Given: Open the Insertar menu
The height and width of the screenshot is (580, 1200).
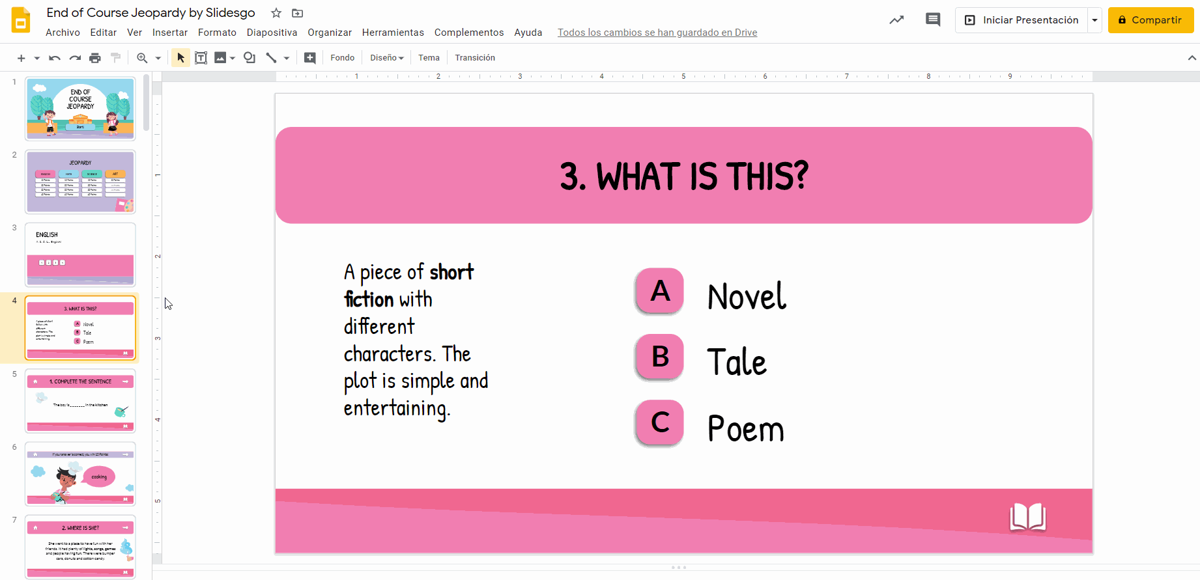Looking at the screenshot, I should coord(170,33).
